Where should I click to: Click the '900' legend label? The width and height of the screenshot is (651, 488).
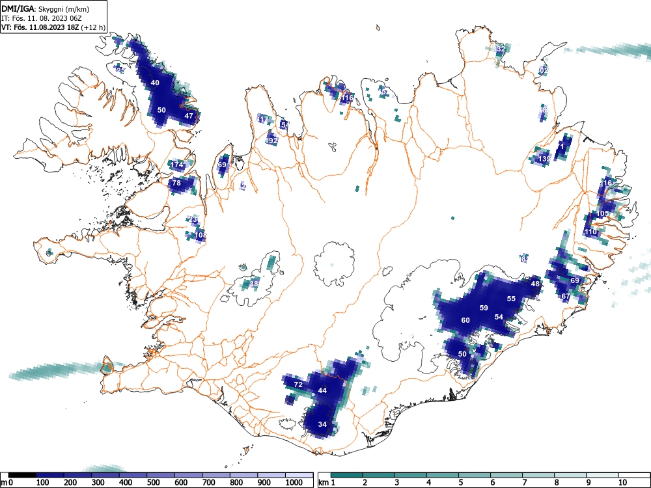(x=264, y=483)
